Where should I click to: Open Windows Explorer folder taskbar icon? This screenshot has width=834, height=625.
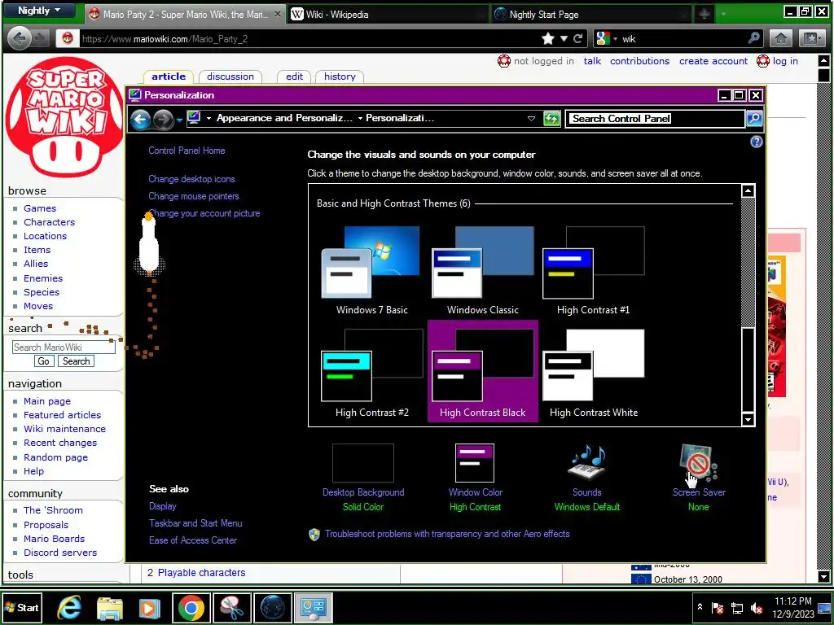point(110,608)
